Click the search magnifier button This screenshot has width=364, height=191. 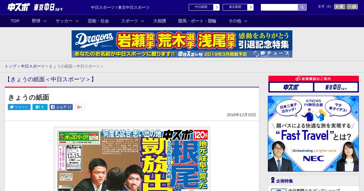point(302,7)
